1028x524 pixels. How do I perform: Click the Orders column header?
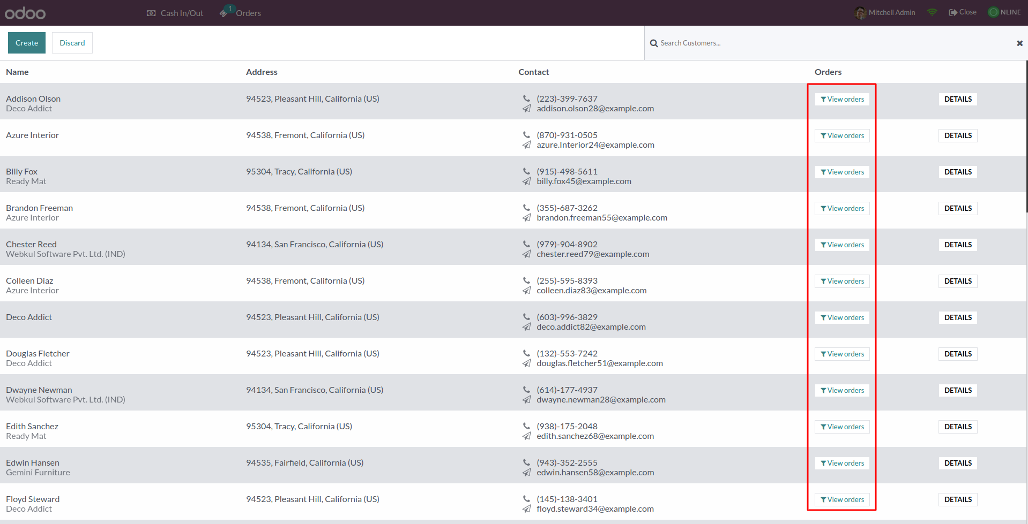(x=828, y=72)
